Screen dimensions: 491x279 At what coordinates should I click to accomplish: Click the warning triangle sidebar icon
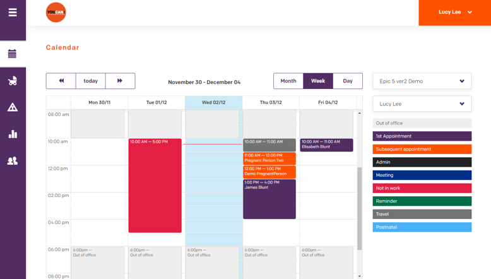pos(13,107)
